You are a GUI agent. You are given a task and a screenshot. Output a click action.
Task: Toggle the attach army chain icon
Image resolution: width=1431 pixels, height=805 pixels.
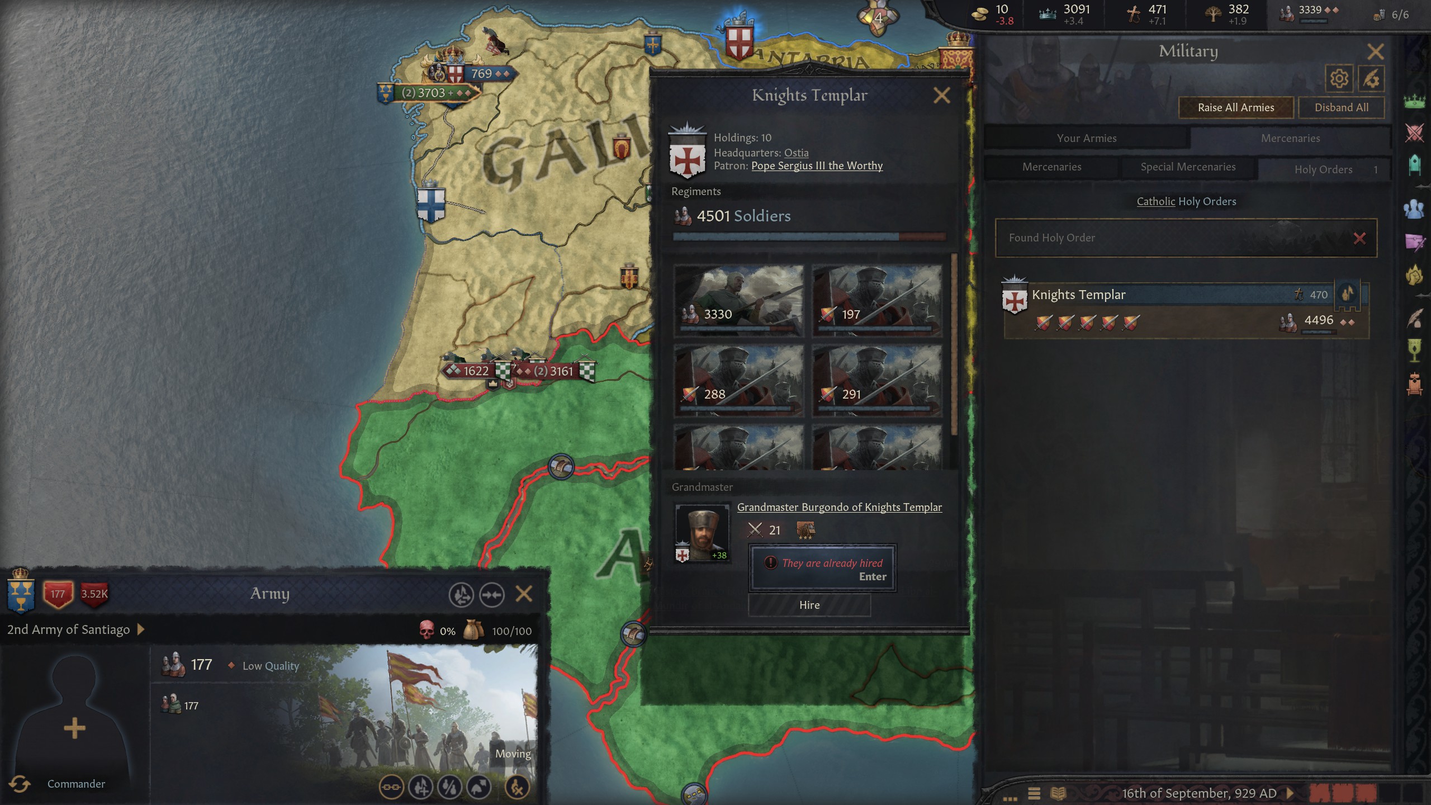tap(391, 787)
